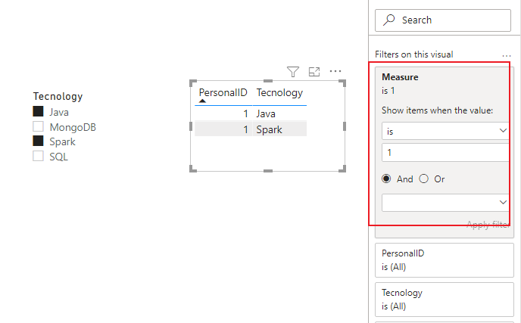The image size is (521, 323).
Task: Sort by Tecnology column header in table
Action: 279,92
